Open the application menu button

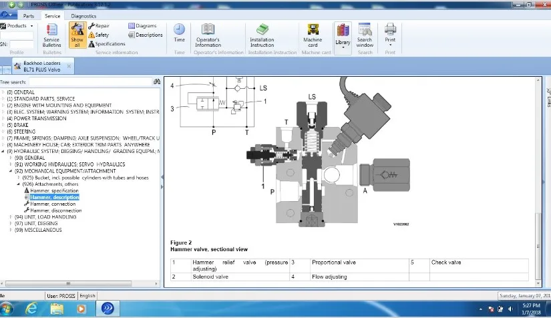7,15
